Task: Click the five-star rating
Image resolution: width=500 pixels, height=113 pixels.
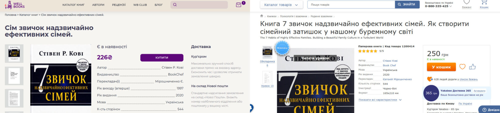Action: click(368, 51)
